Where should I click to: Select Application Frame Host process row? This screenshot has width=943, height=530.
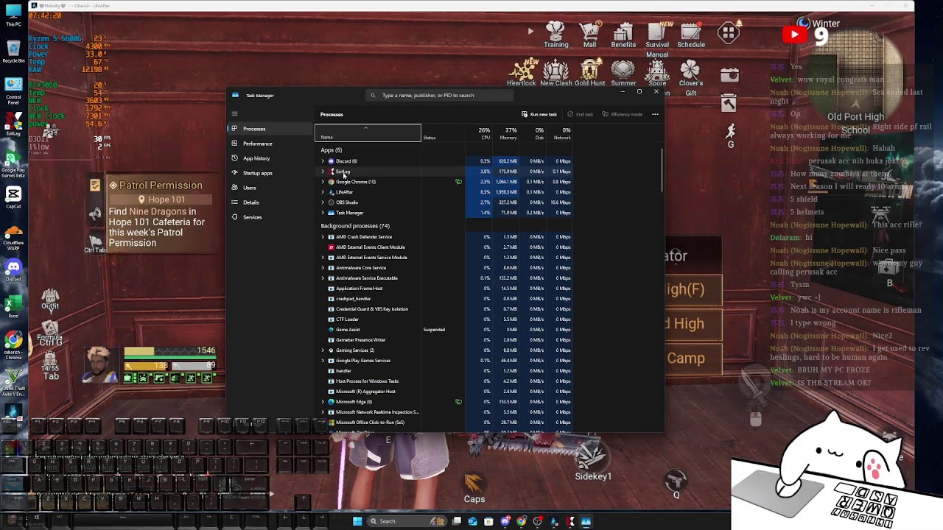(444, 289)
